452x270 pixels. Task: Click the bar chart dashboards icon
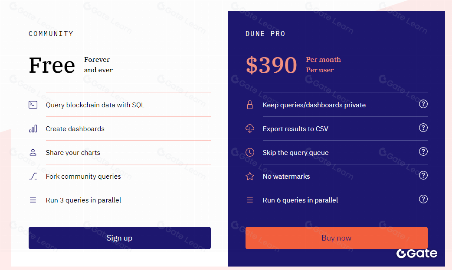point(33,129)
